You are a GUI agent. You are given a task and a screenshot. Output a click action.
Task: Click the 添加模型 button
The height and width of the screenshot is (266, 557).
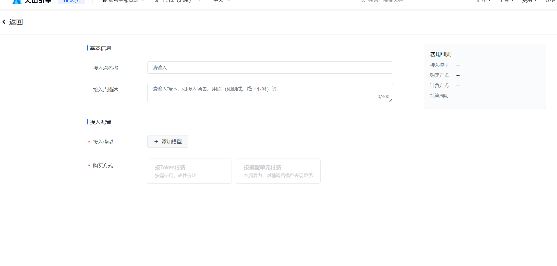point(168,141)
